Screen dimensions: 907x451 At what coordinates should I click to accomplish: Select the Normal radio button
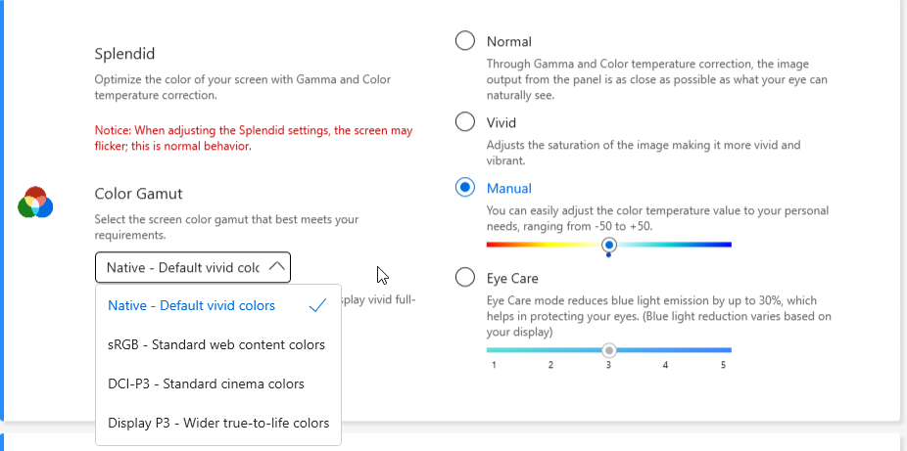[x=465, y=41]
